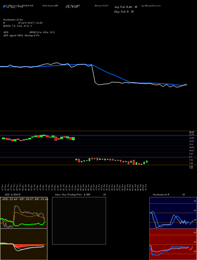This screenshot has height=260, width=197.
Task: Click the 'Day Vol: 0 M' text
Action: click(124, 12)
